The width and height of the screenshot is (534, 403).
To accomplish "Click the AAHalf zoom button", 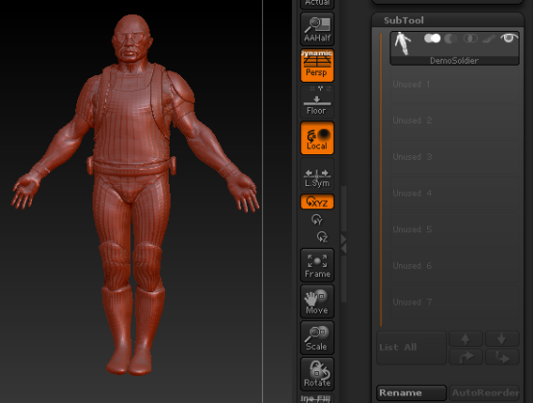I will [x=317, y=29].
